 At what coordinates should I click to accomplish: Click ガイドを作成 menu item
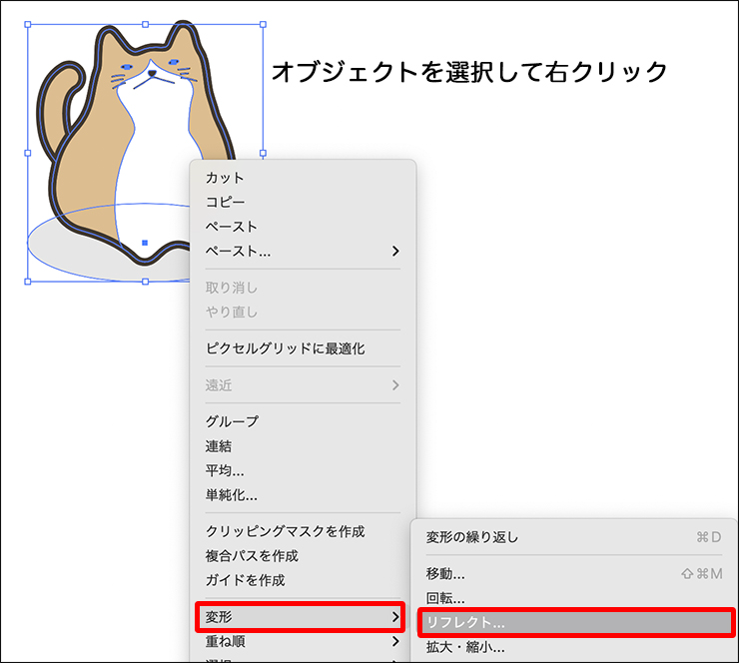[x=245, y=580]
